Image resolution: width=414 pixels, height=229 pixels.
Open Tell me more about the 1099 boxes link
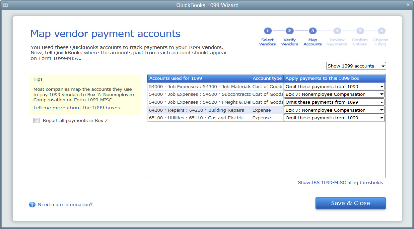77,108
